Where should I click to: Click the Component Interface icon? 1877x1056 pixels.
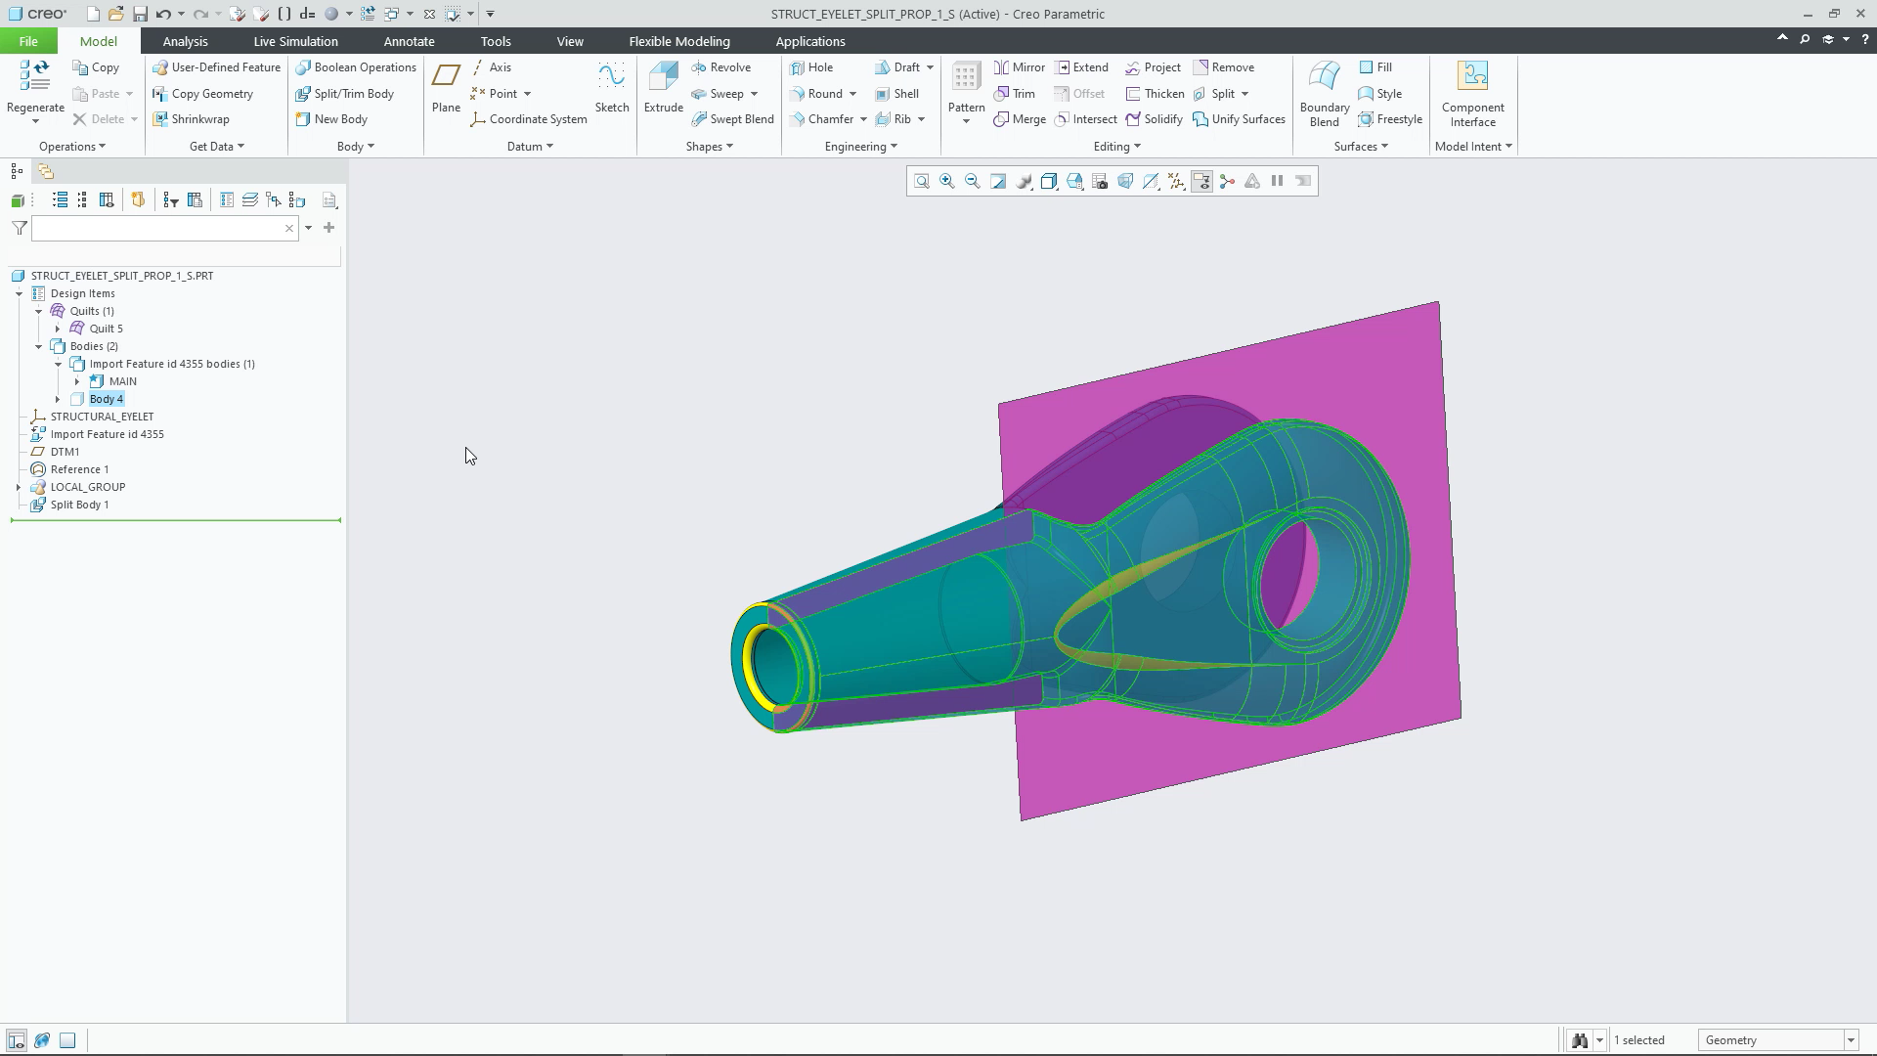[x=1472, y=77]
